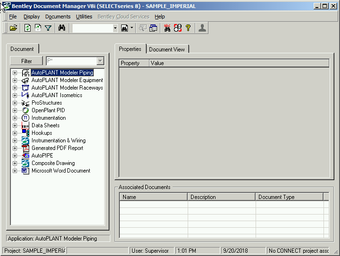The height and width of the screenshot is (256, 340).
Task: Expand the ProStructures node
Action: (15, 103)
